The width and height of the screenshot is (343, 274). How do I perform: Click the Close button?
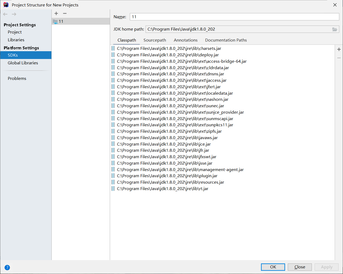(300, 267)
